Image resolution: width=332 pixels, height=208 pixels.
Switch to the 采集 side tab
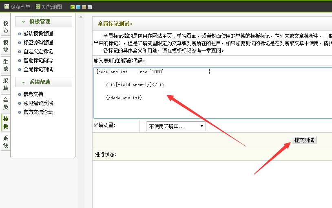point(6,84)
